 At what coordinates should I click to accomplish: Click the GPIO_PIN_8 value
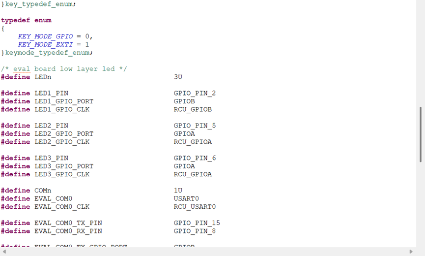tap(195, 231)
